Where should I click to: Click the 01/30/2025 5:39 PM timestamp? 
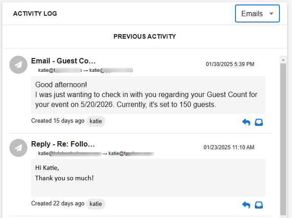click(230, 64)
